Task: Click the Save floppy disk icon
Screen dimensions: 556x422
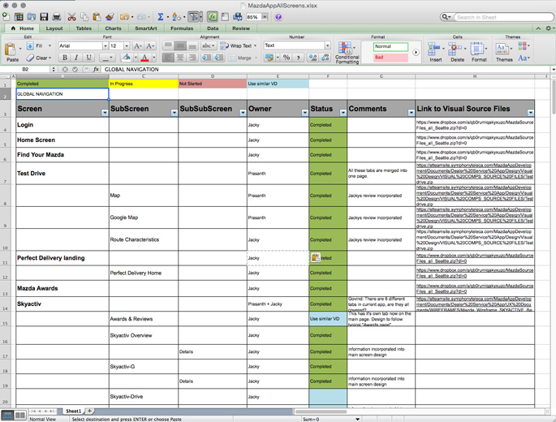Action: pyautogui.click(x=44, y=17)
